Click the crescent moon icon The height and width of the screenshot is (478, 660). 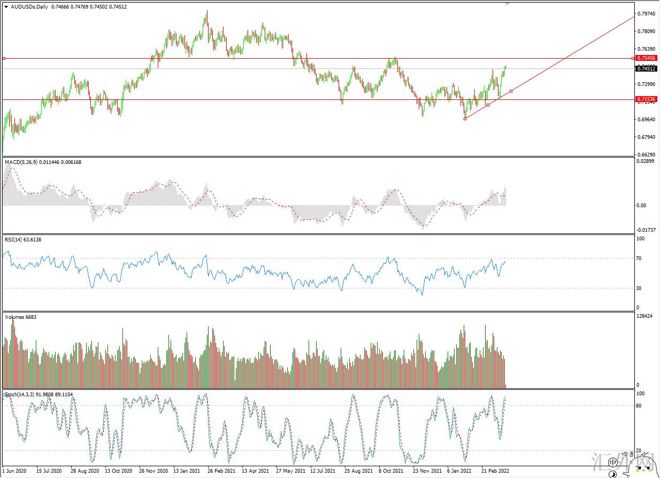[613, 473]
